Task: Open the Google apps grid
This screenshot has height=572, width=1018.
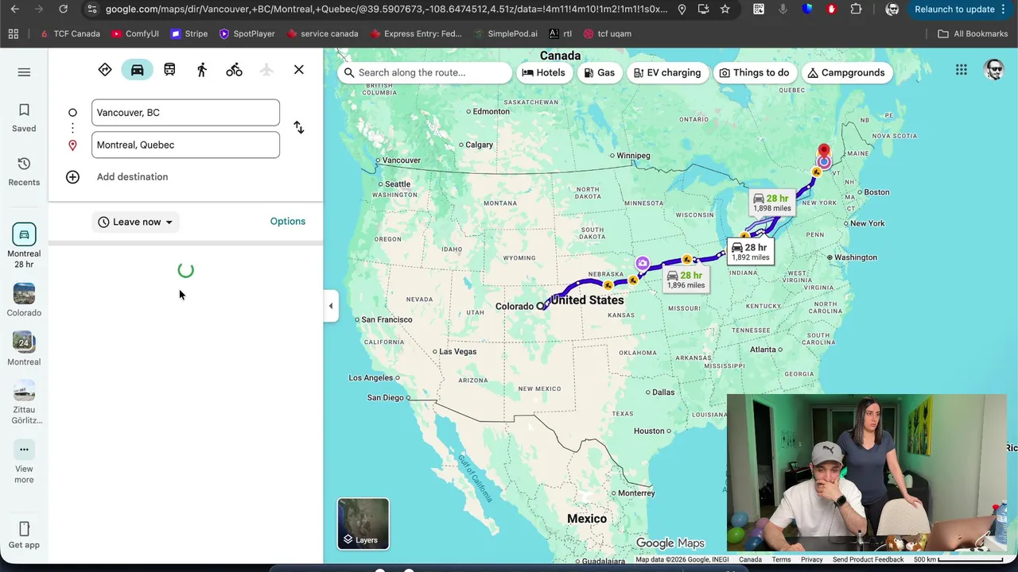Action: click(x=962, y=70)
